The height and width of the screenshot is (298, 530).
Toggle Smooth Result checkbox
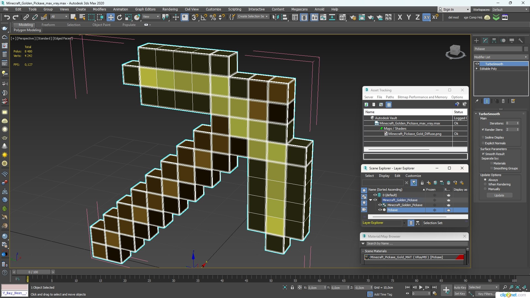pyautogui.click(x=483, y=154)
